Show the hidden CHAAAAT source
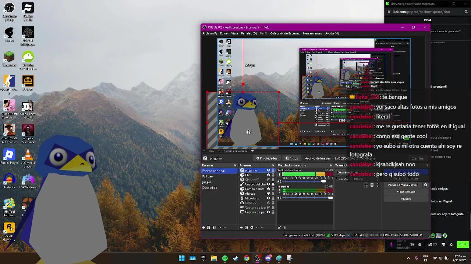 [x=269, y=180]
